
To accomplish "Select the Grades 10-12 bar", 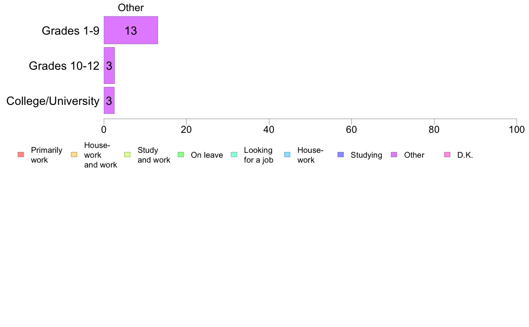I will (x=109, y=66).
